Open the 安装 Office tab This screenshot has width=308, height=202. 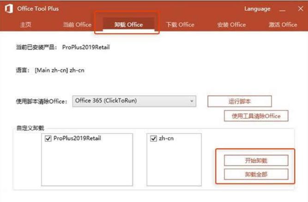pyautogui.click(x=232, y=24)
